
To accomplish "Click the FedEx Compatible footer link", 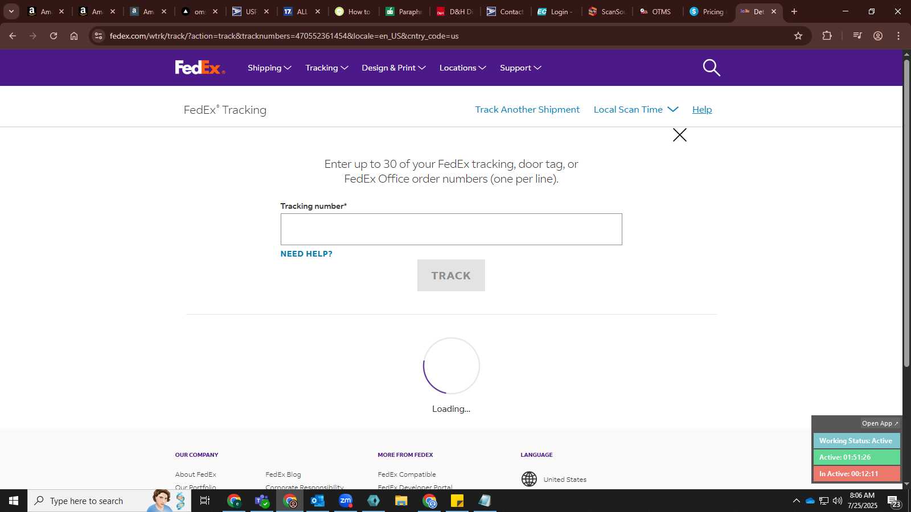I will coord(407,474).
